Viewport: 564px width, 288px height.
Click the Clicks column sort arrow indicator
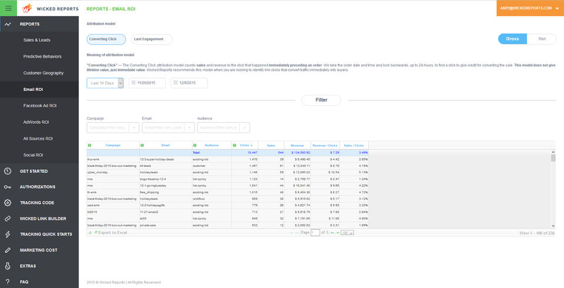[x=251, y=145]
